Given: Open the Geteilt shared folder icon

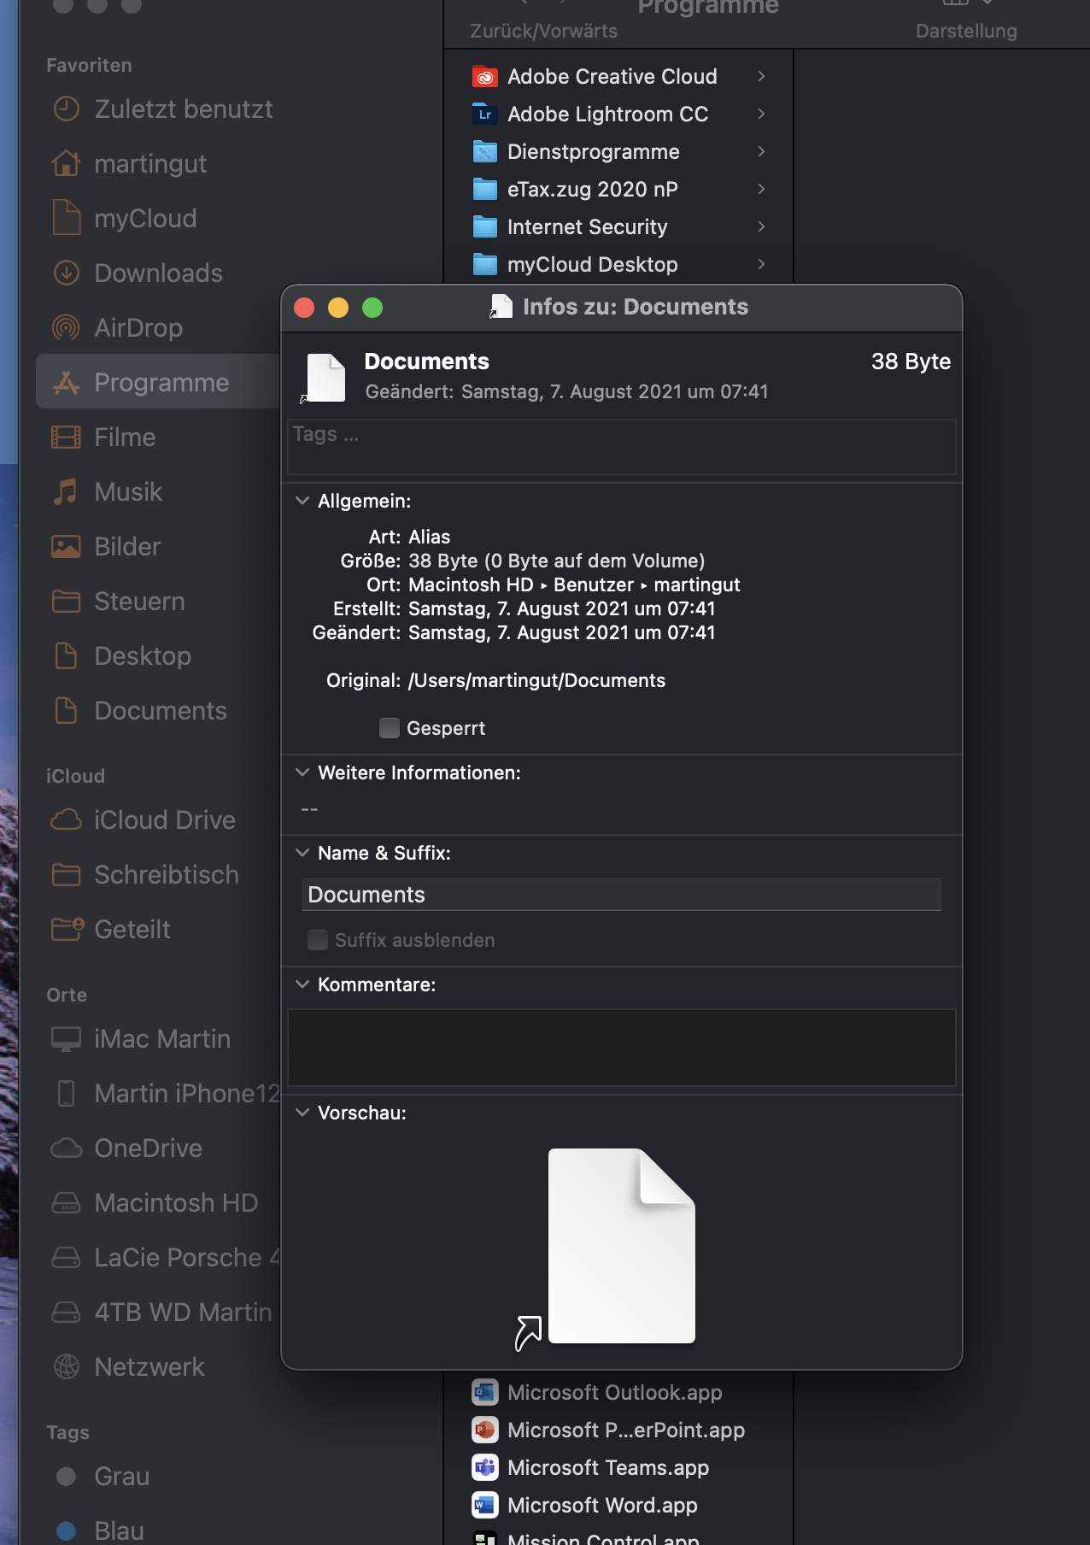Looking at the screenshot, I should click(x=67, y=929).
